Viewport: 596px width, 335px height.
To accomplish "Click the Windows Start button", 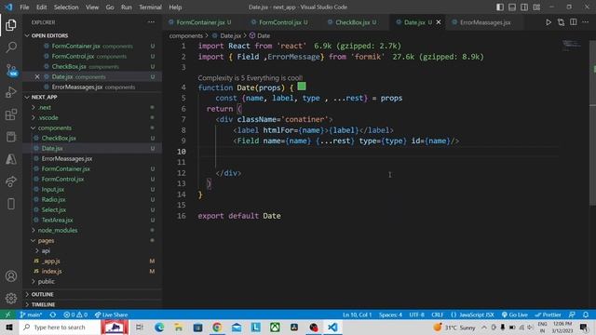I will 9,327.
